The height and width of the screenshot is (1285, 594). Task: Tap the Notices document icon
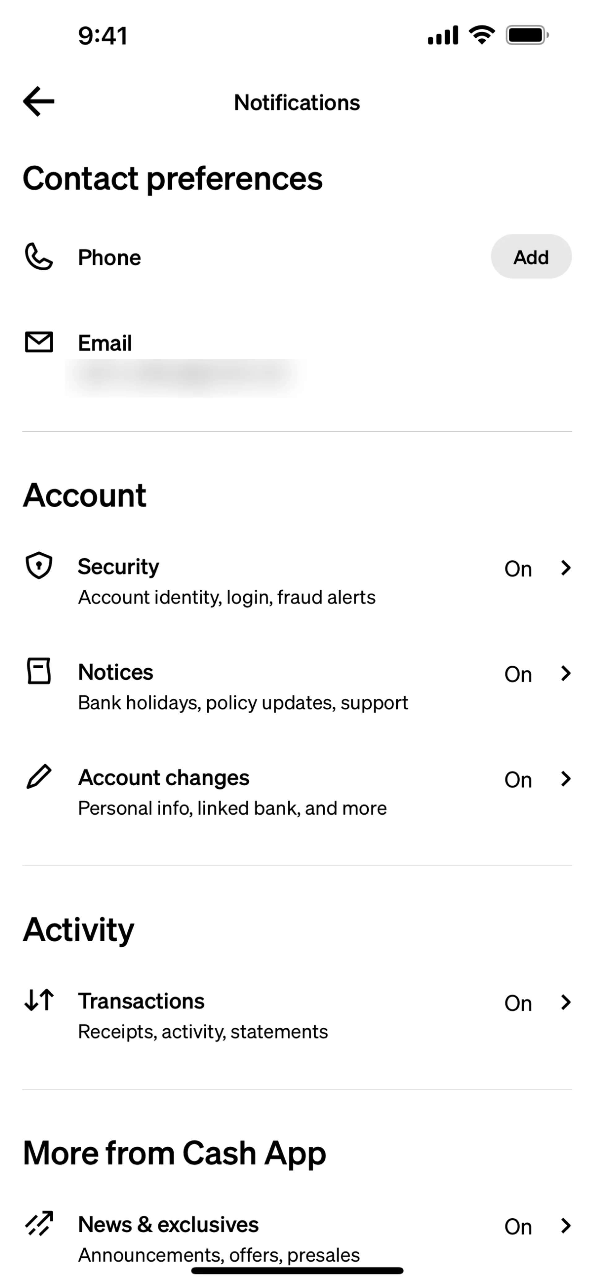coord(39,672)
